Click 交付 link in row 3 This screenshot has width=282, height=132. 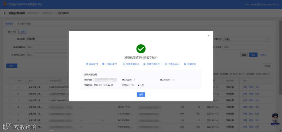point(257,100)
